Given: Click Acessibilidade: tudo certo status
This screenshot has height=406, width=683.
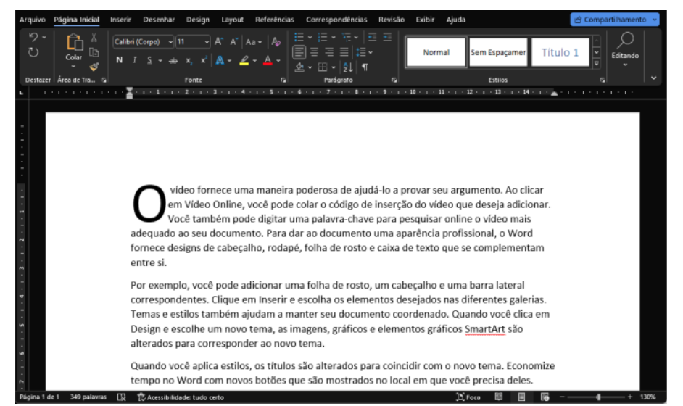Looking at the screenshot, I should click(x=181, y=397).
